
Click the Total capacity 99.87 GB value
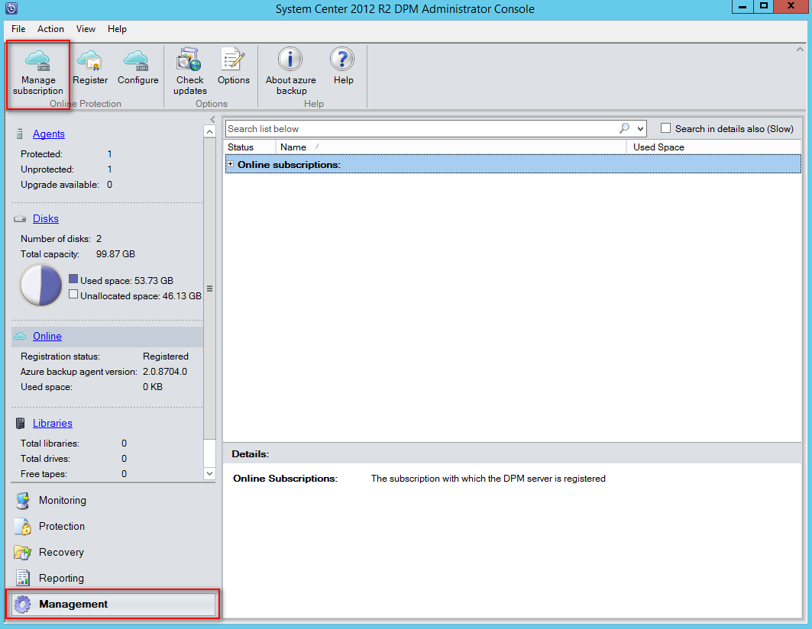pyautogui.click(x=115, y=254)
